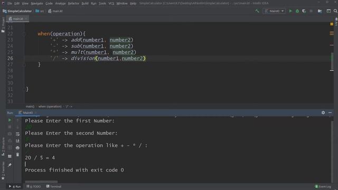The width and height of the screenshot is (338, 190).
Task: Click the fold end marker at line 27
Action: [x=24, y=64]
